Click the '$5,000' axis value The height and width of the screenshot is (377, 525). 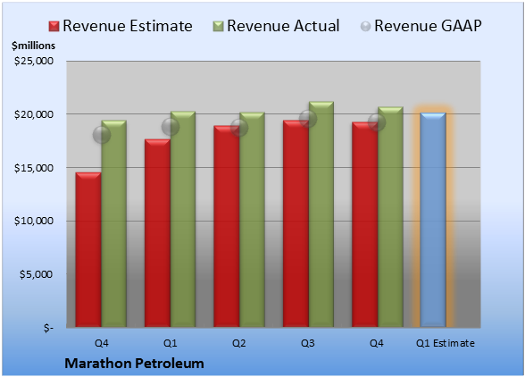[36, 274]
